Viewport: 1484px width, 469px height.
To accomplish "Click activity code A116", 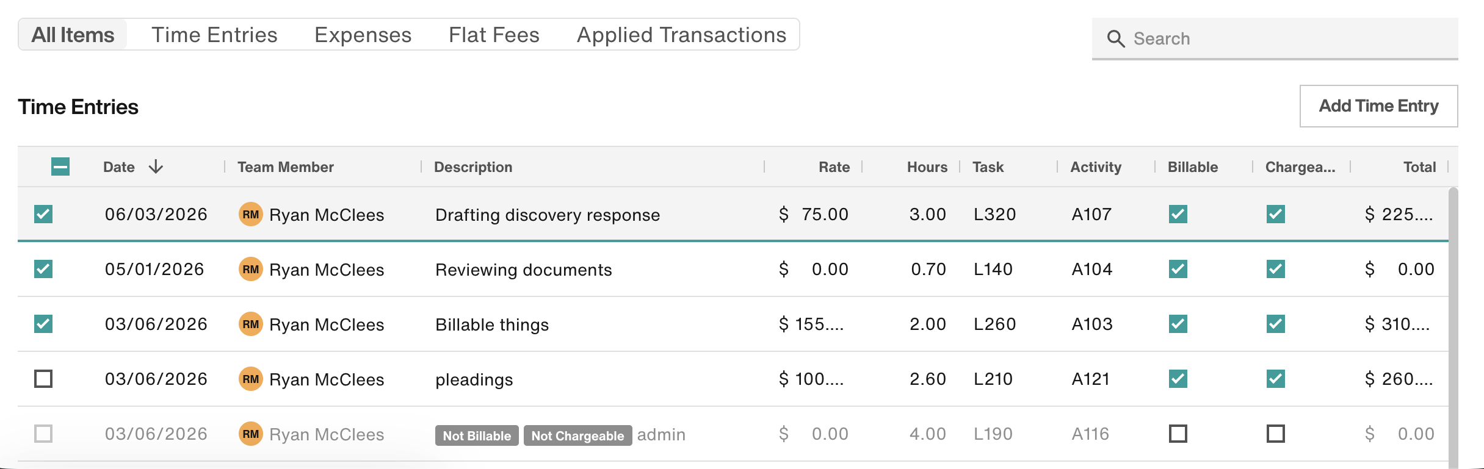I will (1090, 434).
